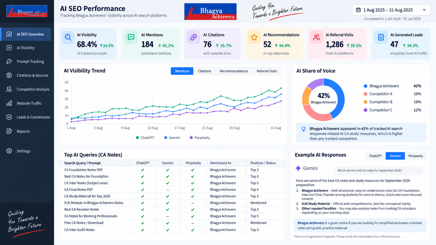Click the Bhagya Achievers logo in sidebar
436x245 pixels.
coord(27,11)
